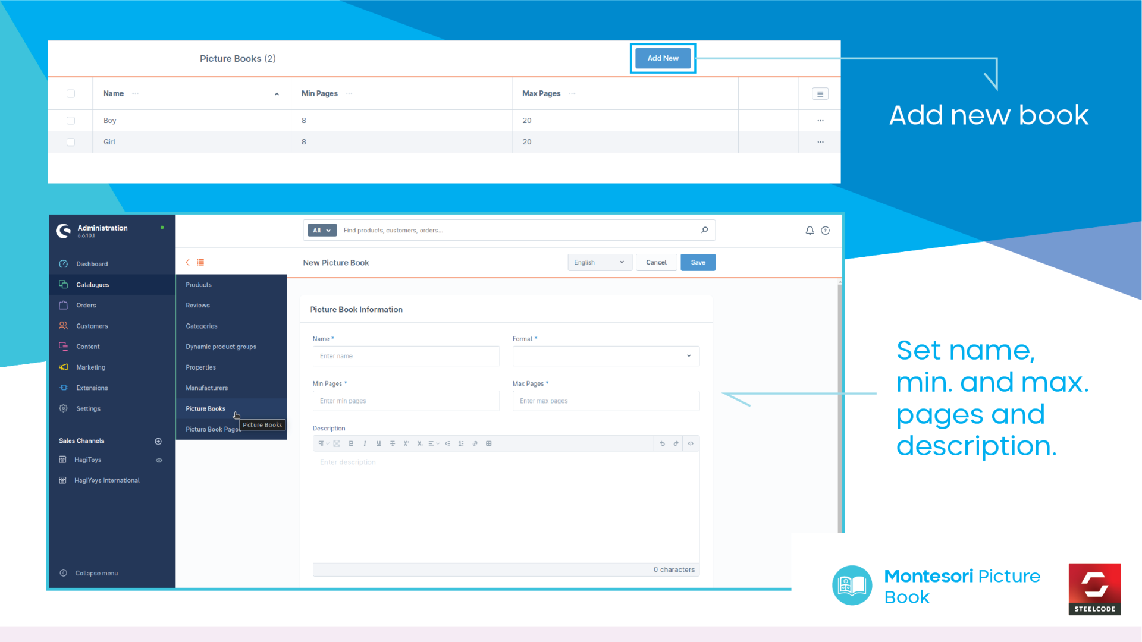Toggle checkbox next to Boy picture book
The image size is (1142, 642).
[x=71, y=120]
